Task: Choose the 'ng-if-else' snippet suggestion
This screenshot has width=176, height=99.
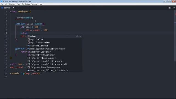Action: 55,40
